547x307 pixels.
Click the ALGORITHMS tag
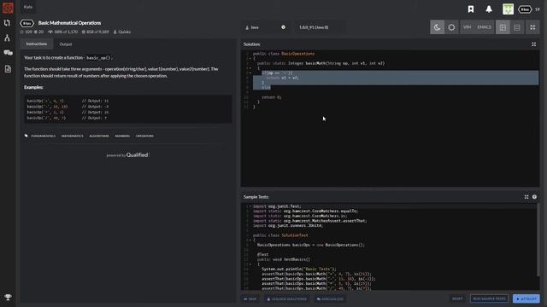coord(99,136)
